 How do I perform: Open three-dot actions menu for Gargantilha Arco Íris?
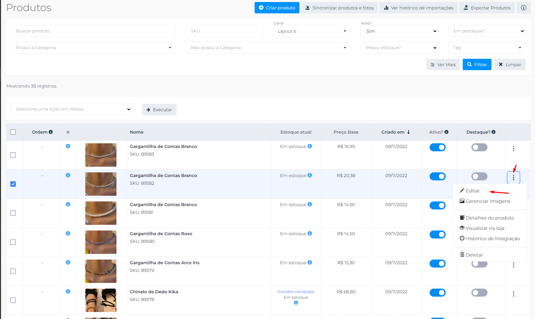513,265
